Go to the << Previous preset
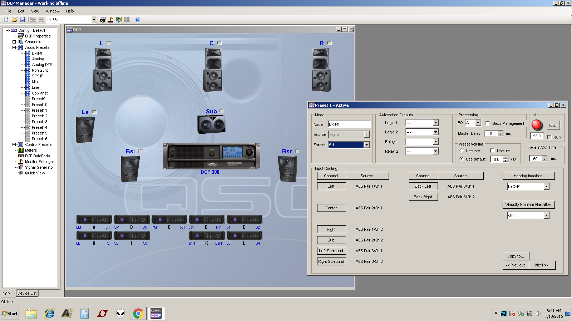This screenshot has height=321, width=572. pos(516,265)
